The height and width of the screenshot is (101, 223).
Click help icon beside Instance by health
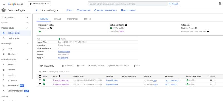coord(126,25)
